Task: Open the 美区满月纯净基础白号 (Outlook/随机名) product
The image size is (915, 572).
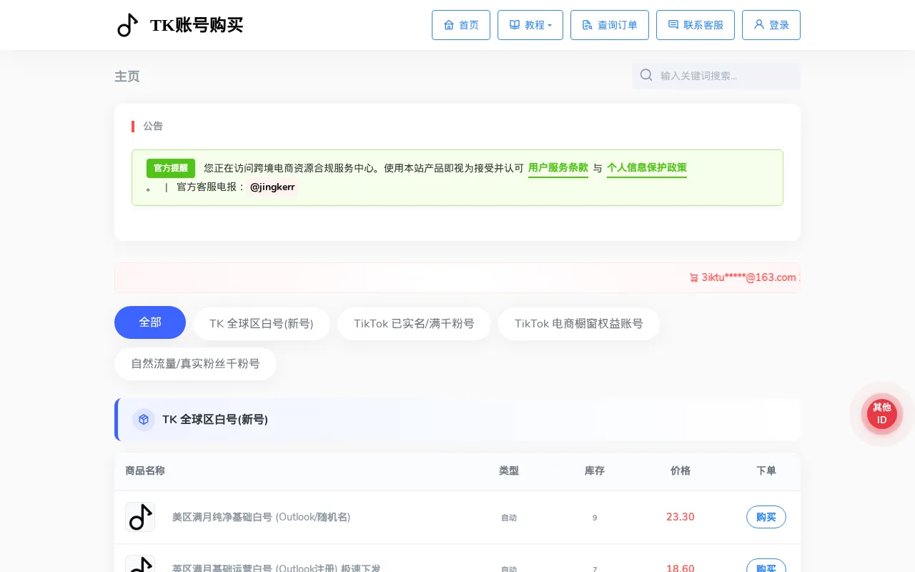Action: pyautogui.click(x=261, y=517)
